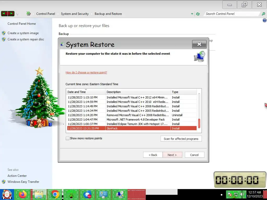Cancel the System Restore wizard

click(194, 155)
